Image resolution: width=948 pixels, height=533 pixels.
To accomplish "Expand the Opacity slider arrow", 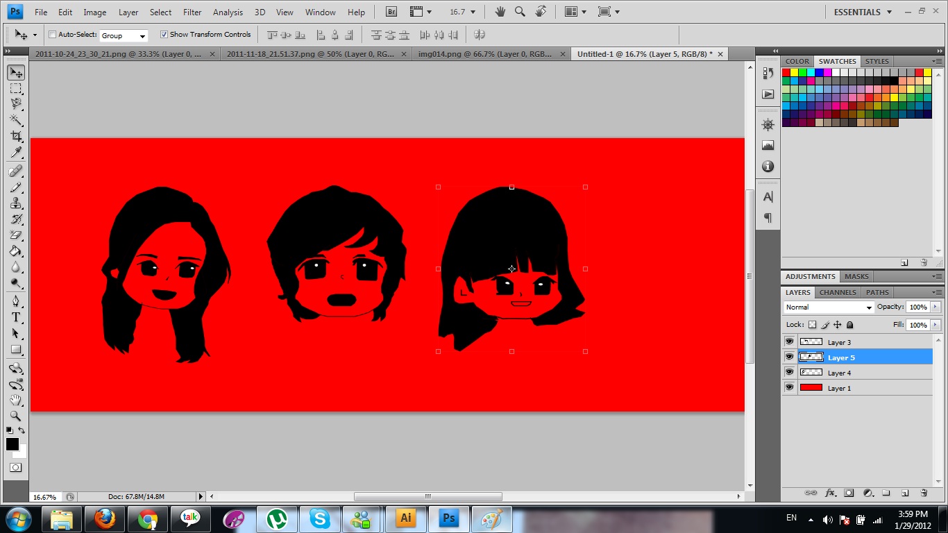I will click(x=936, y=307).
